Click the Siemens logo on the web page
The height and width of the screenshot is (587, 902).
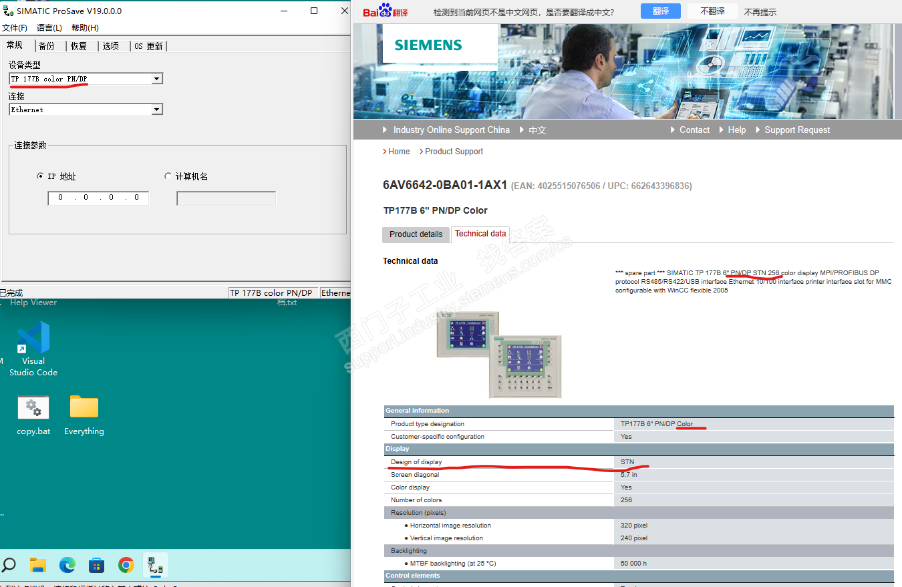(x=428, y=45)
